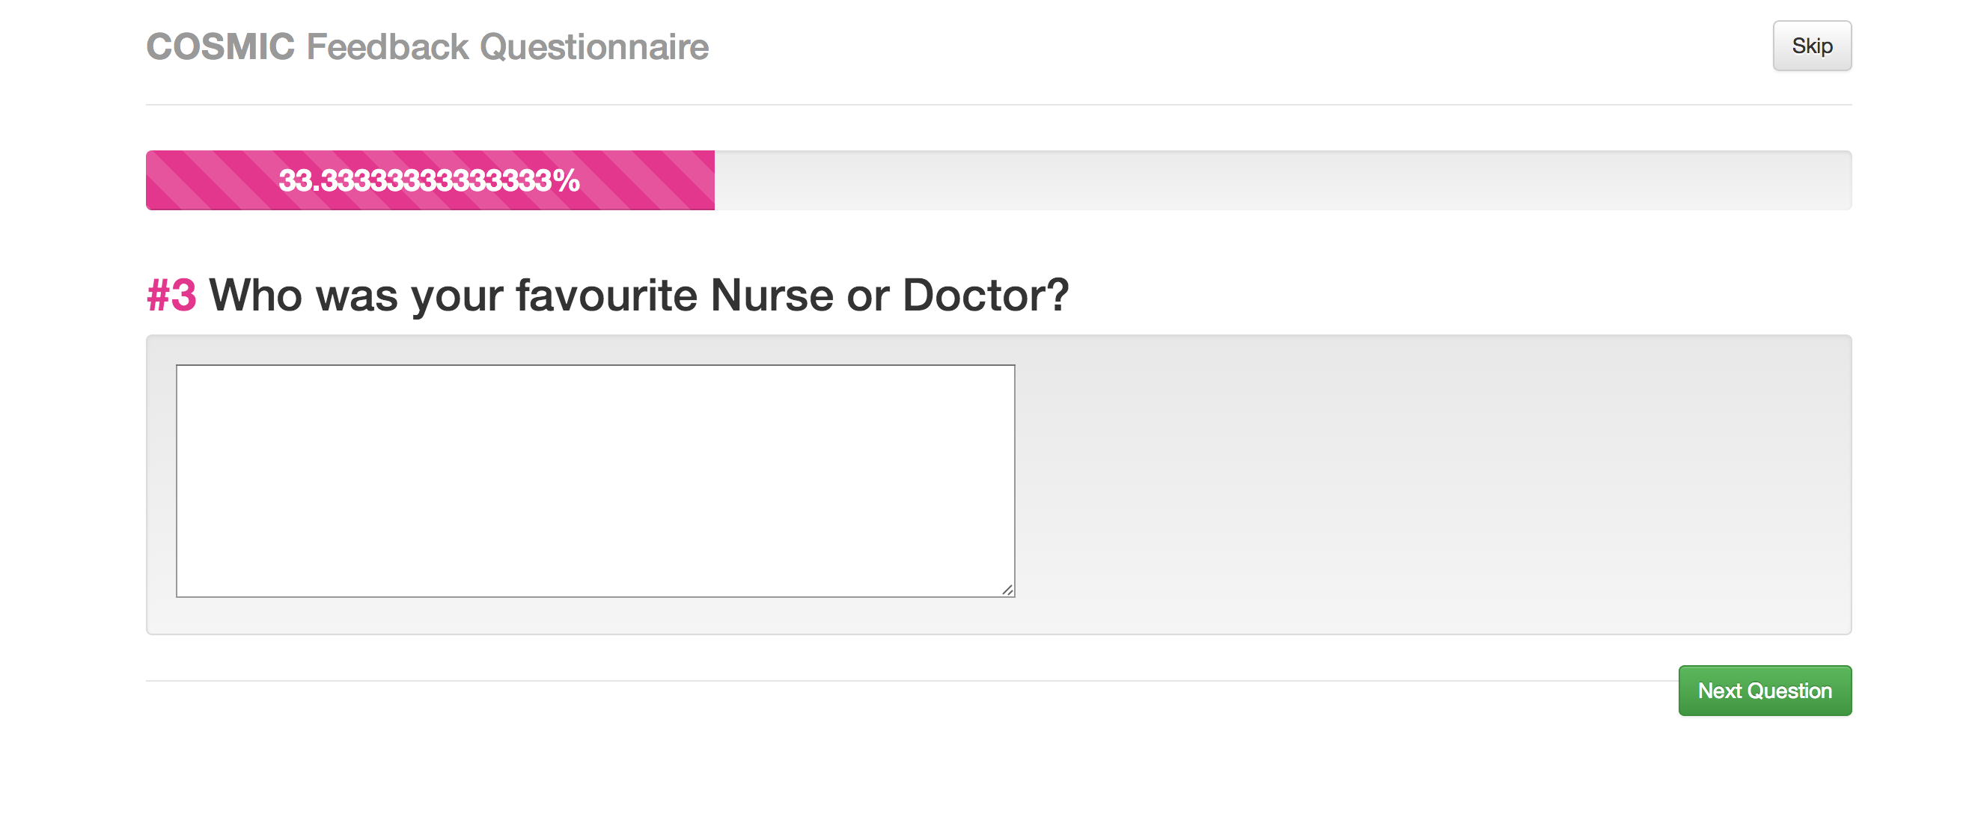Click the word Feedback in the page title
This screenshot has height=838, width=1984.
tap(388, 47)
